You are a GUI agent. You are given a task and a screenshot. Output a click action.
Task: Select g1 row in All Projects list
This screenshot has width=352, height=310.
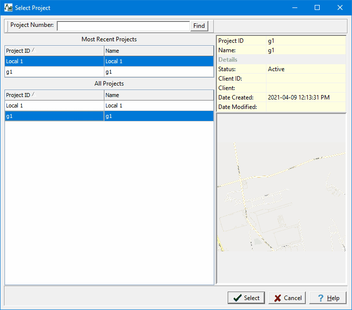[x=55, y=116]
